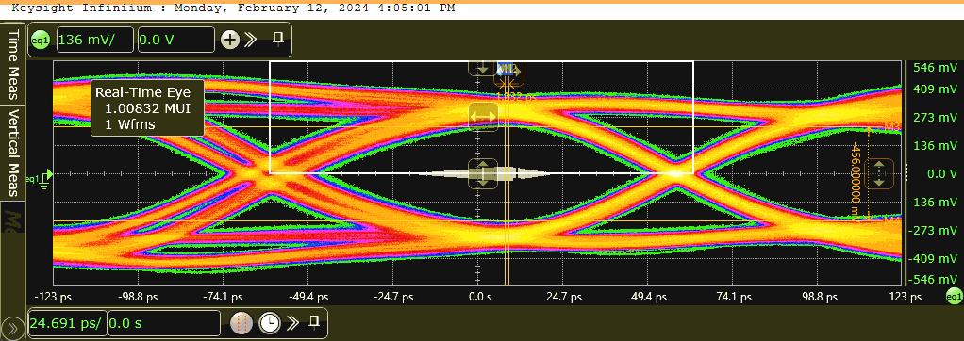Expand the vertical toolbar double-chevron
The width and height of the screenshot is (964, 341).
[250, 40]
